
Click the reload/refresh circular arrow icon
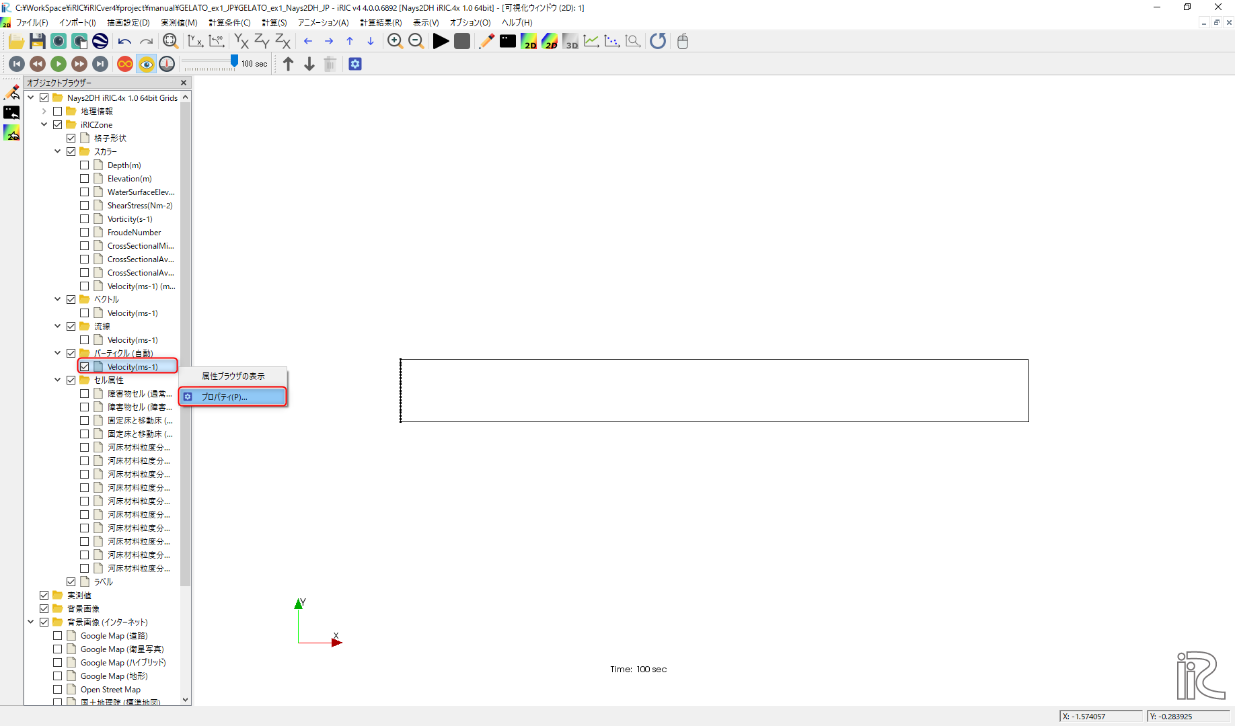tap(658, 42)
